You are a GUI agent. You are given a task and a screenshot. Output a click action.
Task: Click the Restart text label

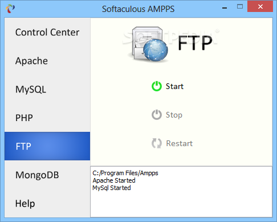180,143
